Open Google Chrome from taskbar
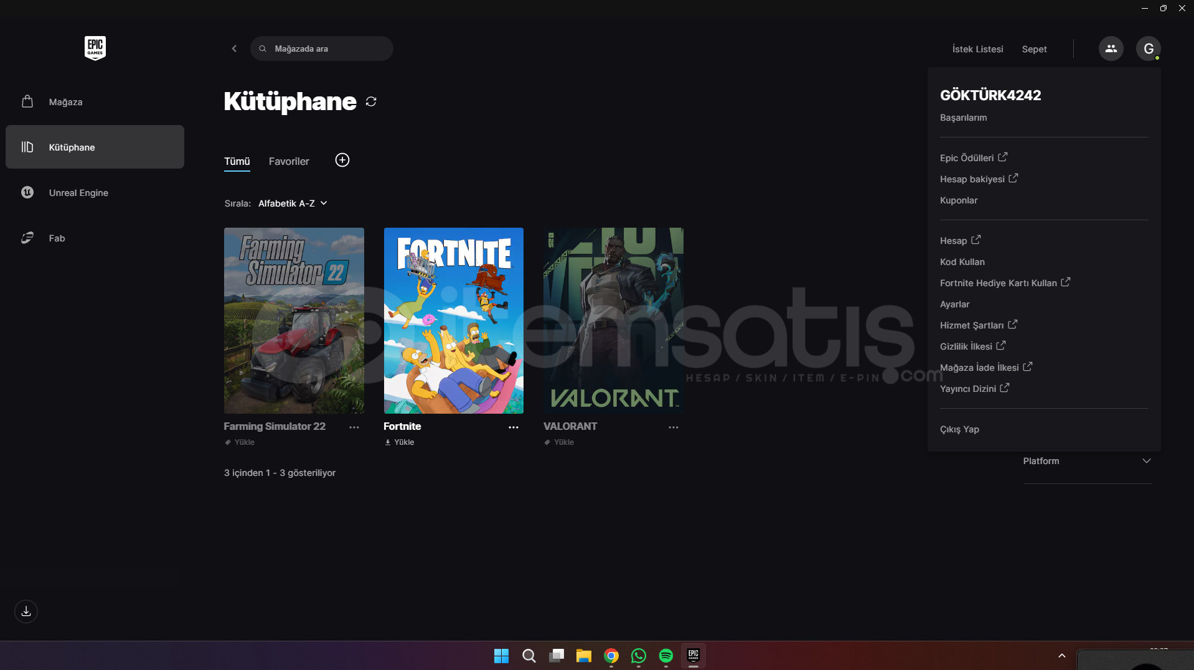This screenshot has width=1194, height=670. 611,656
